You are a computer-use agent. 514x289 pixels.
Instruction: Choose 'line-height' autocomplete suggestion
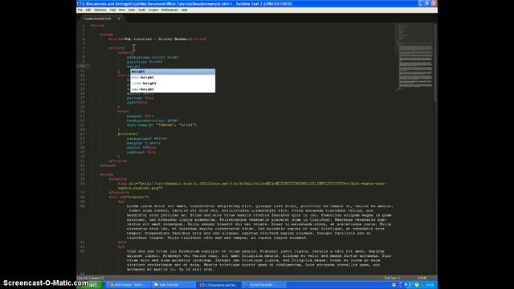point(173,83)
